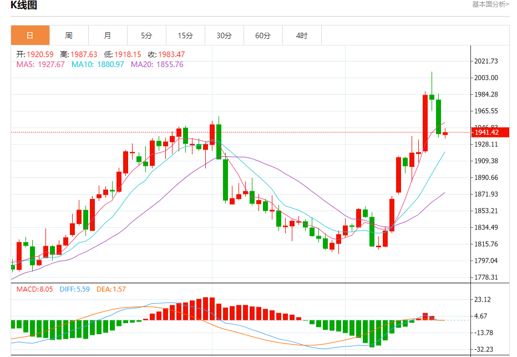Click the 收: 1983.47 close value

click(166, 54)
